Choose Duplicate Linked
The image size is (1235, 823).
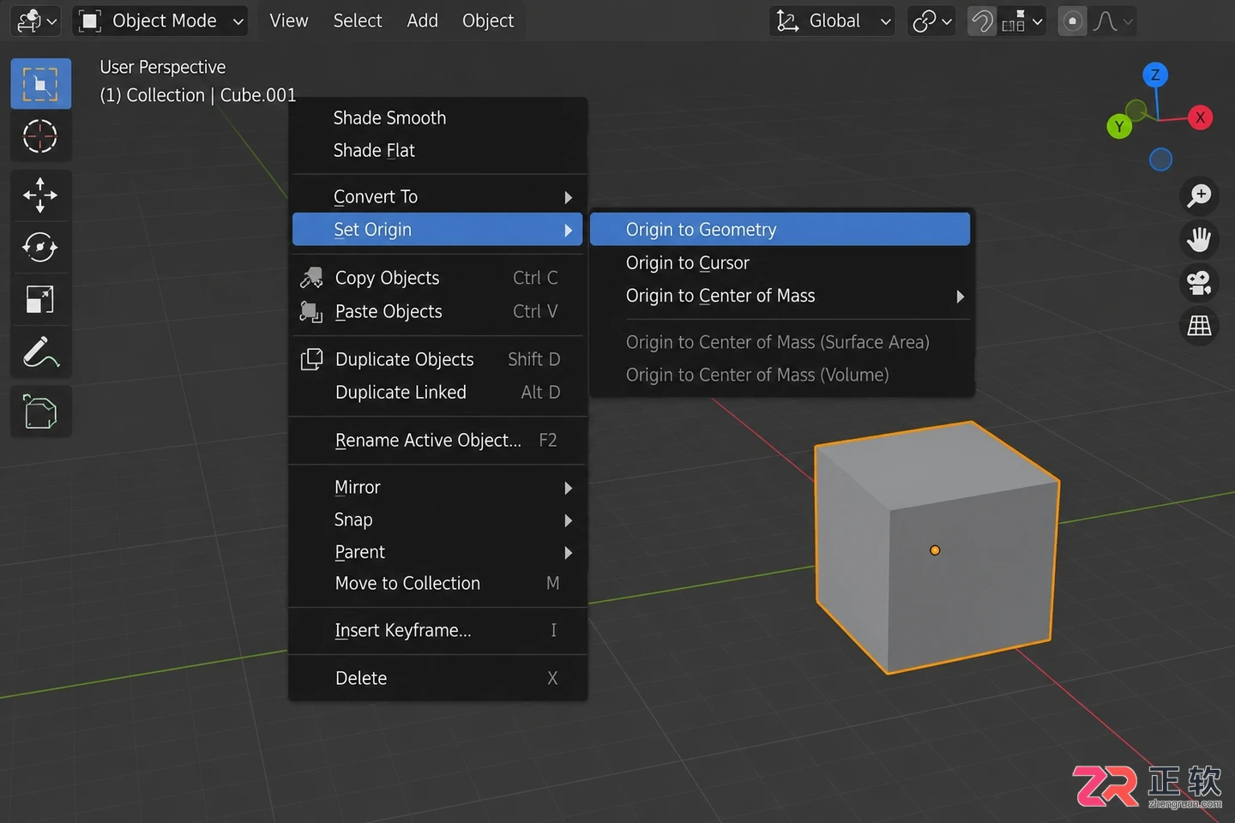pos(437,392)
